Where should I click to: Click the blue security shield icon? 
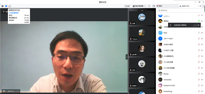coord(6,6)
